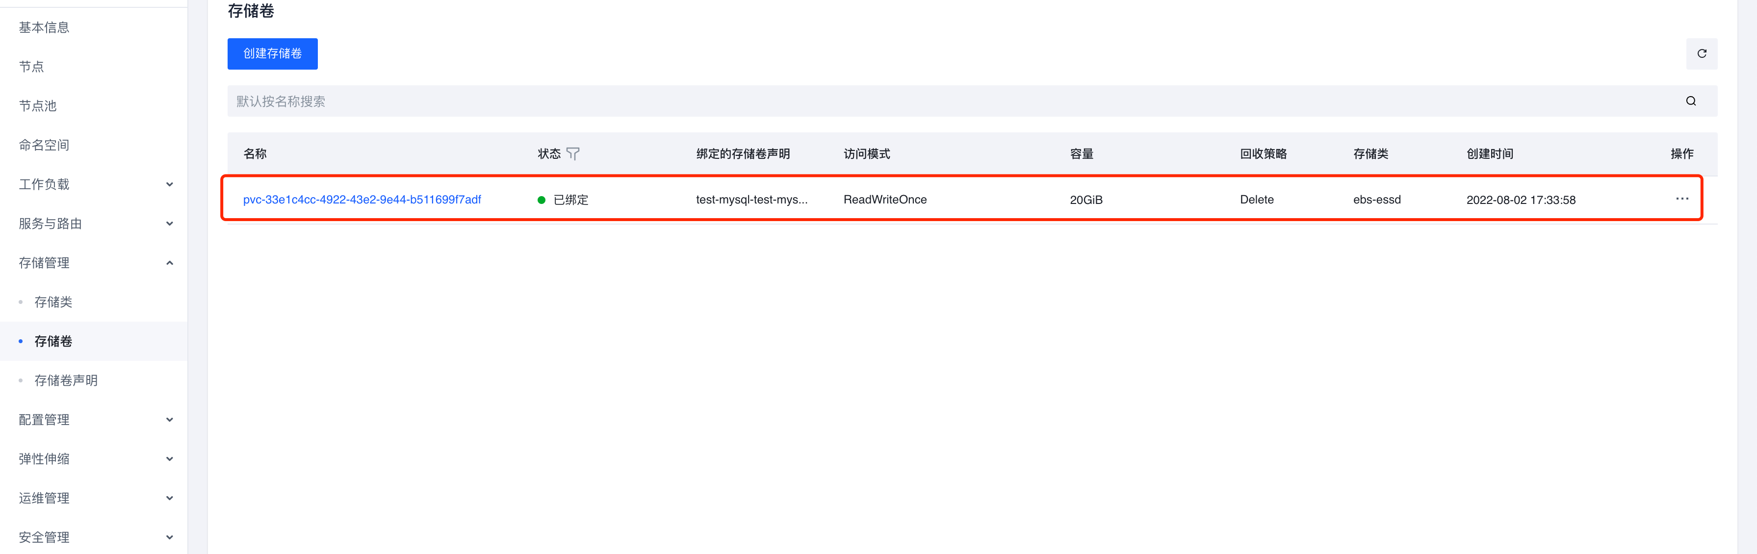Click the 回收策略 column header
1757x554 pixels.
[x=1263, y=154]
